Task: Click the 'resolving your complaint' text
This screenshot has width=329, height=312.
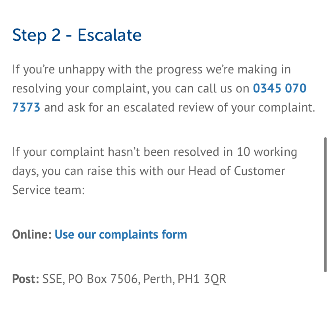Action: point(81,88)
